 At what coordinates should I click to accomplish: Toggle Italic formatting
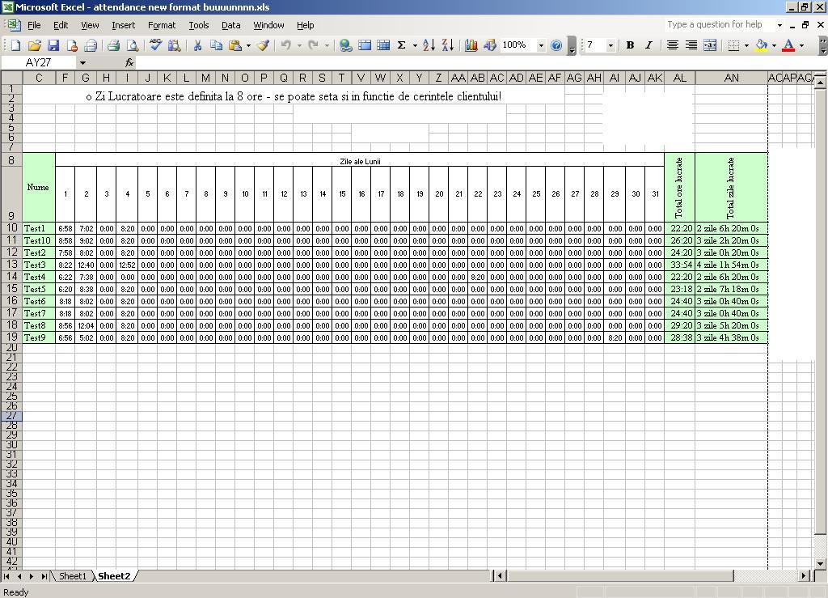click(x=648, y=45)
